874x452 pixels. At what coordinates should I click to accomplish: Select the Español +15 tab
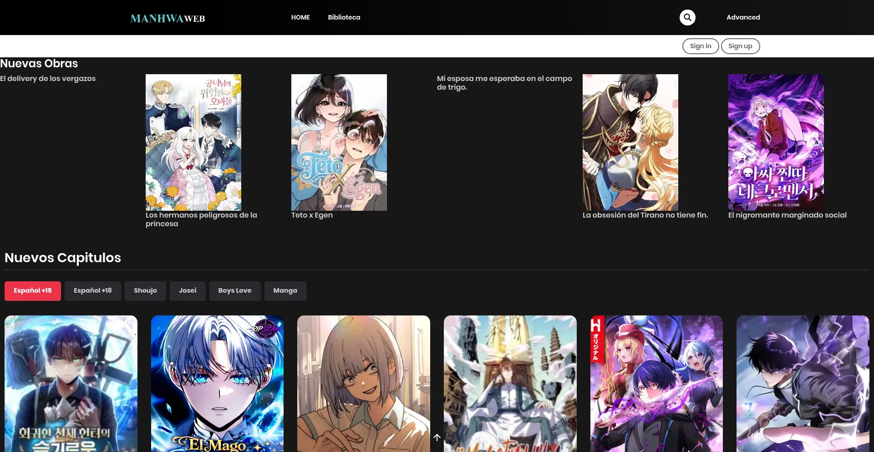(x=33, y=291)
